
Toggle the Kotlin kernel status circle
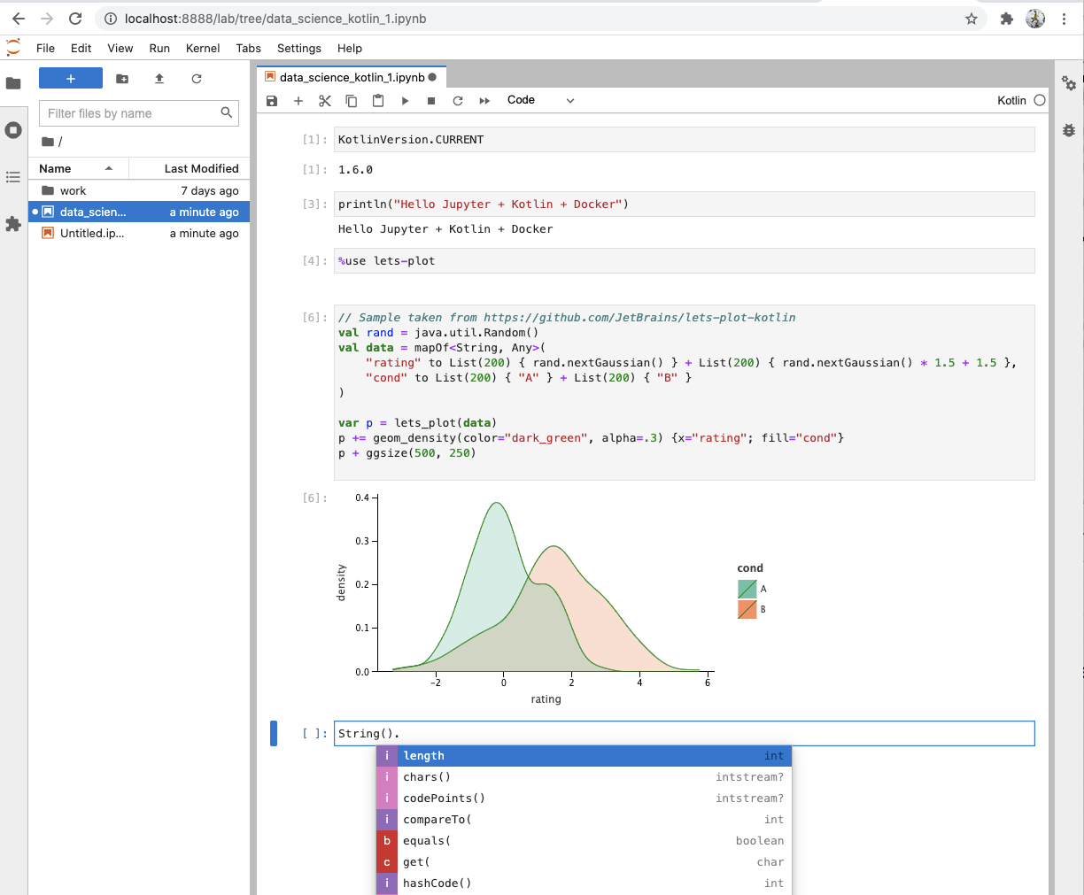point(1040,100)
